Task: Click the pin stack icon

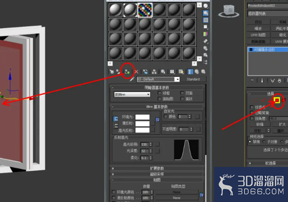Action: [252, 81]
